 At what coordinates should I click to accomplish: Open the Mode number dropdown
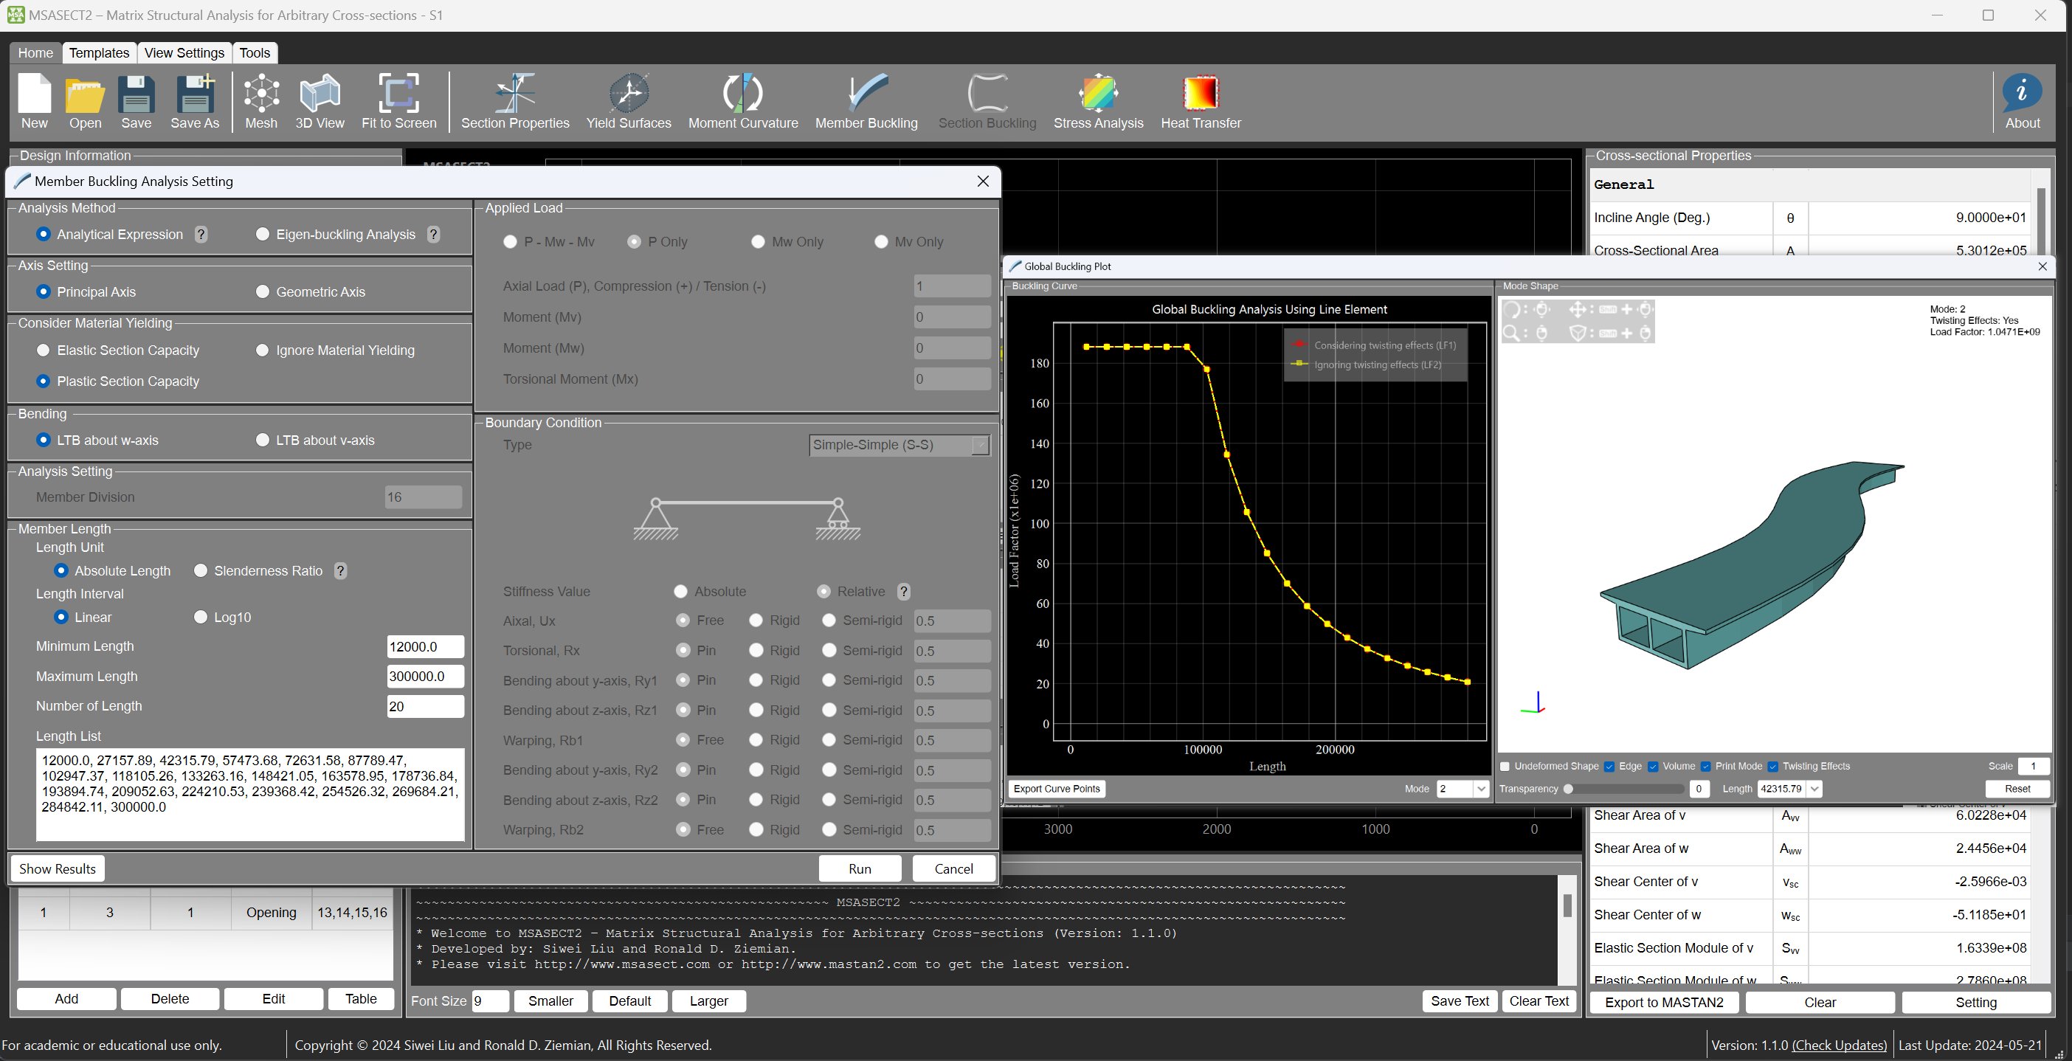(x=1481, y=788)
